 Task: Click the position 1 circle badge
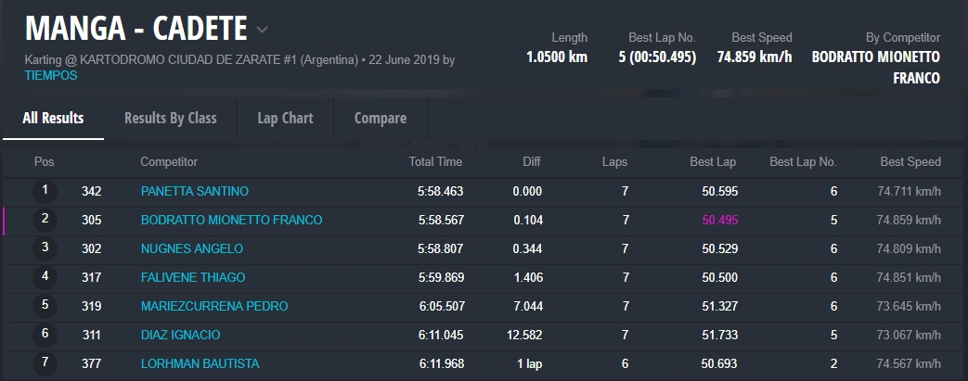pos(45,191)
